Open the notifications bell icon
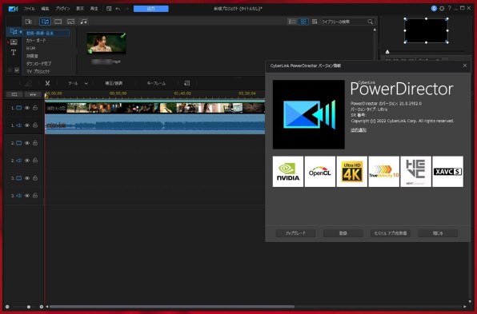 [x=434, y=9]
